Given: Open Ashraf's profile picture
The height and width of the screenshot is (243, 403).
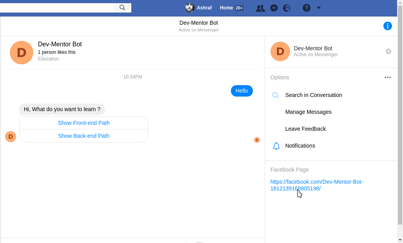Looking at the screenshot, I should [x=190, y=8].
